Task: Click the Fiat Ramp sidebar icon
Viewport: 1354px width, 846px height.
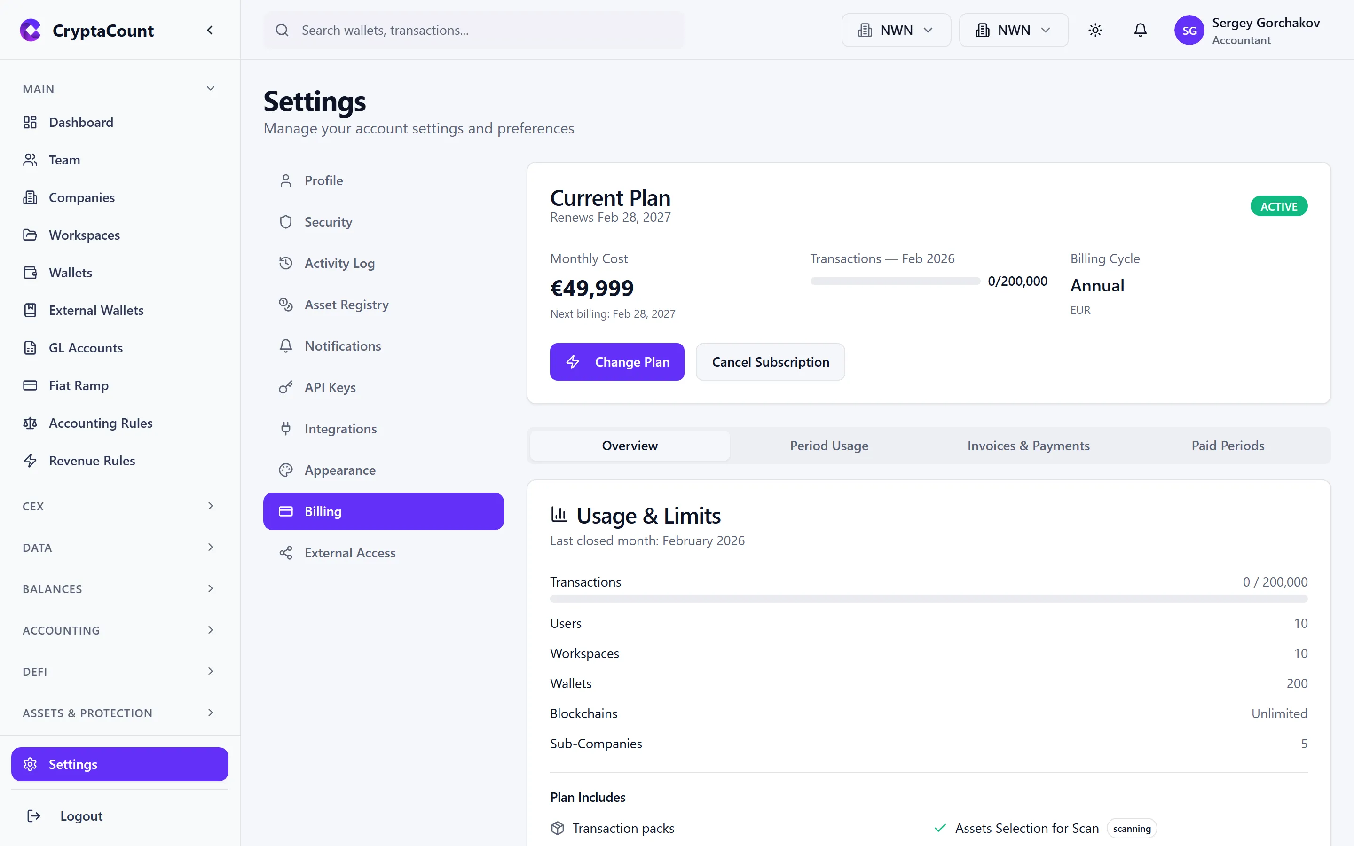Action: 30,385
